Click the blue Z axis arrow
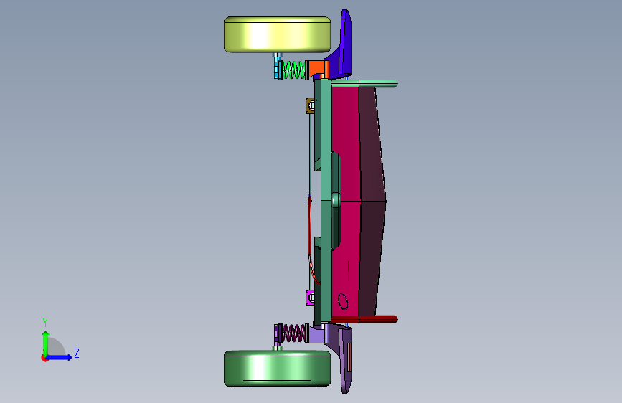The width and height of the screenshot is (622, 403). click(60, 357)
